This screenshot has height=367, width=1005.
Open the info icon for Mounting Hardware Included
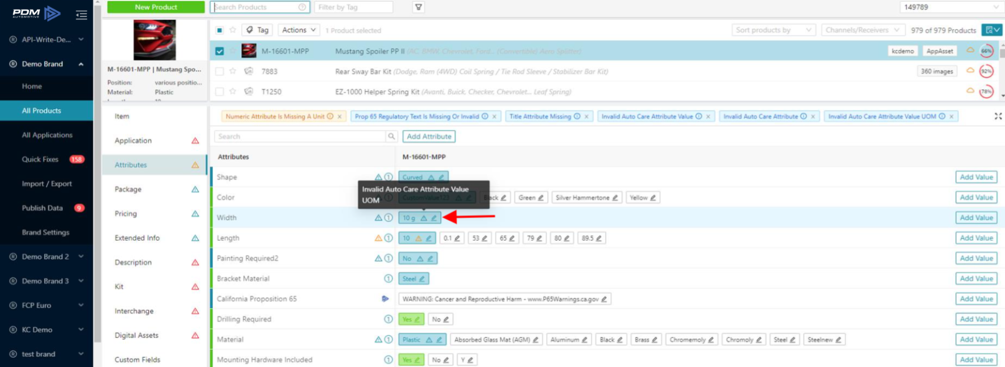[388, 360]
